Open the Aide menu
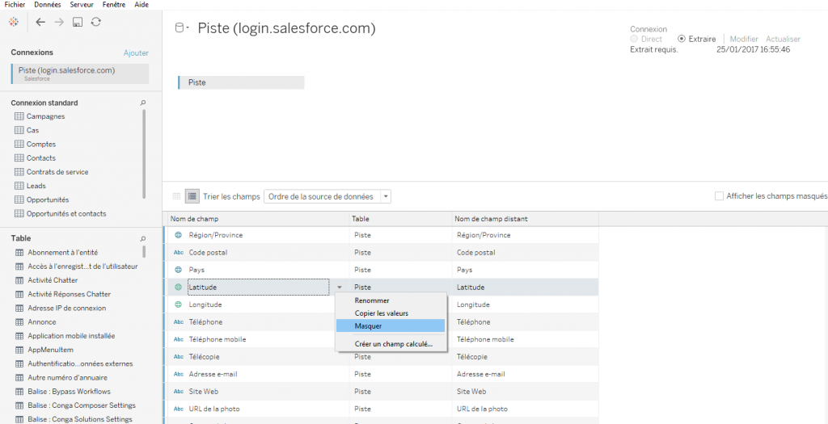The image size is (828, 424). click(x=142, y=4)
